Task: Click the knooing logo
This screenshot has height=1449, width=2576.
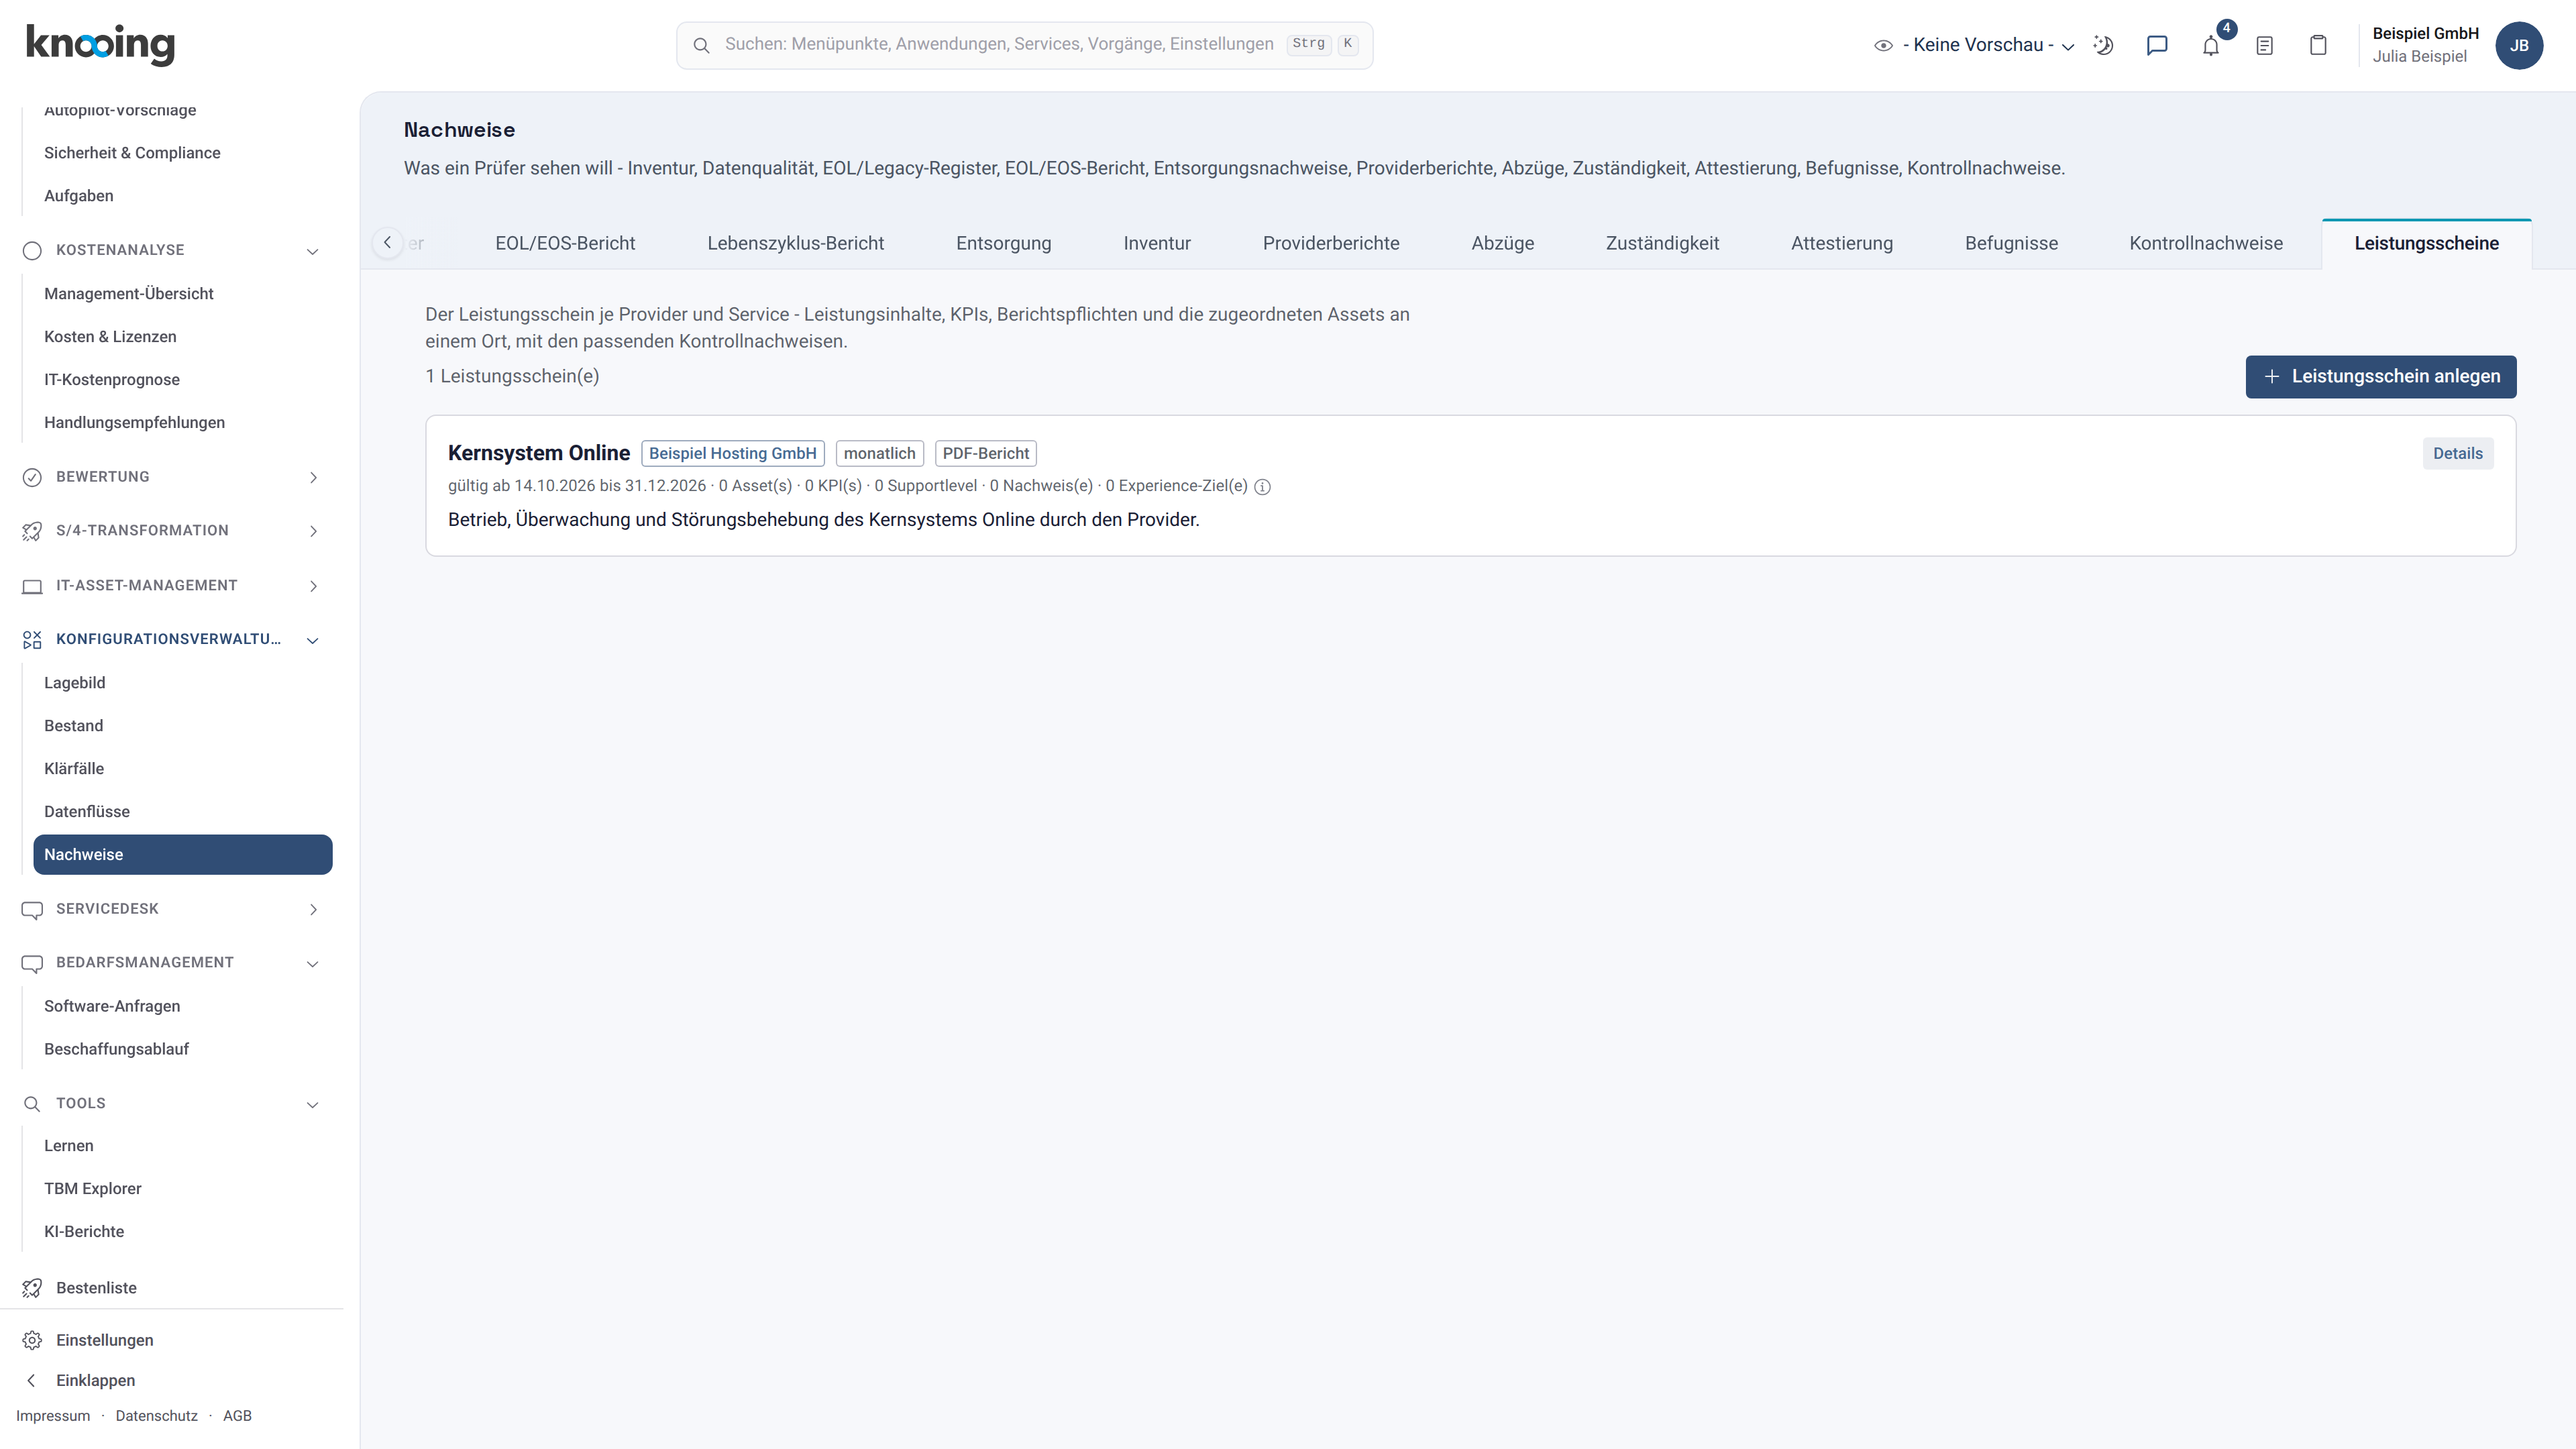Action: [100, 45]
